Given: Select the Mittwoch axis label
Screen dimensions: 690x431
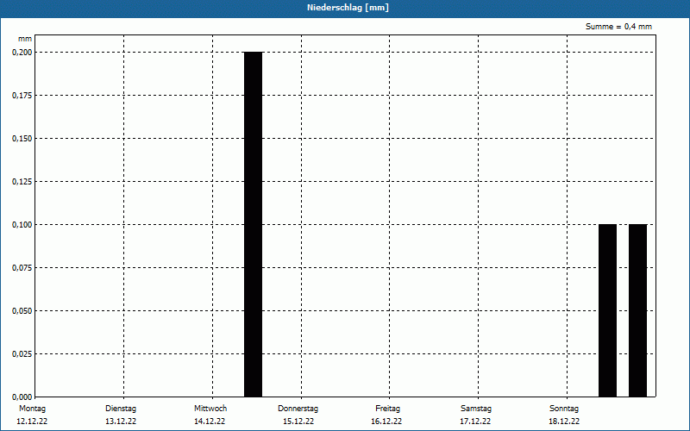Looking at the screenshot, I should [210, 409].
